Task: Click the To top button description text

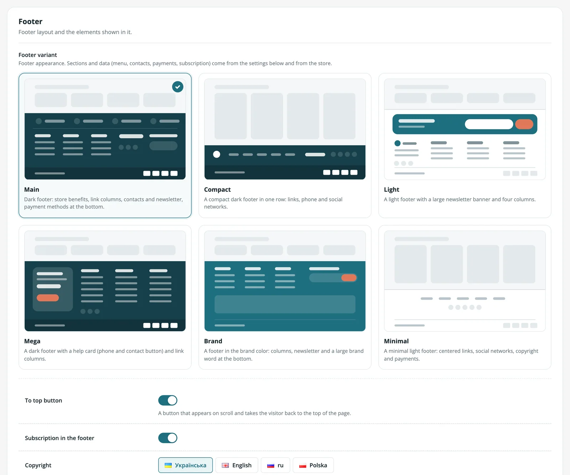Action: tap(254, 413)
